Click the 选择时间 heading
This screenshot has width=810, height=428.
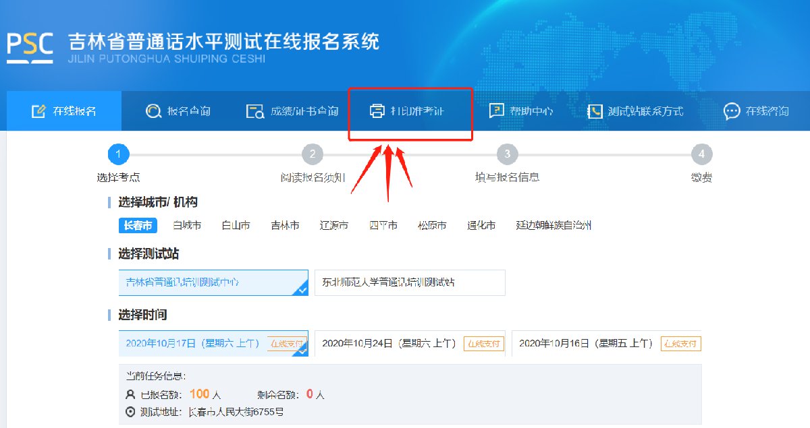click(x=142, y=315)
